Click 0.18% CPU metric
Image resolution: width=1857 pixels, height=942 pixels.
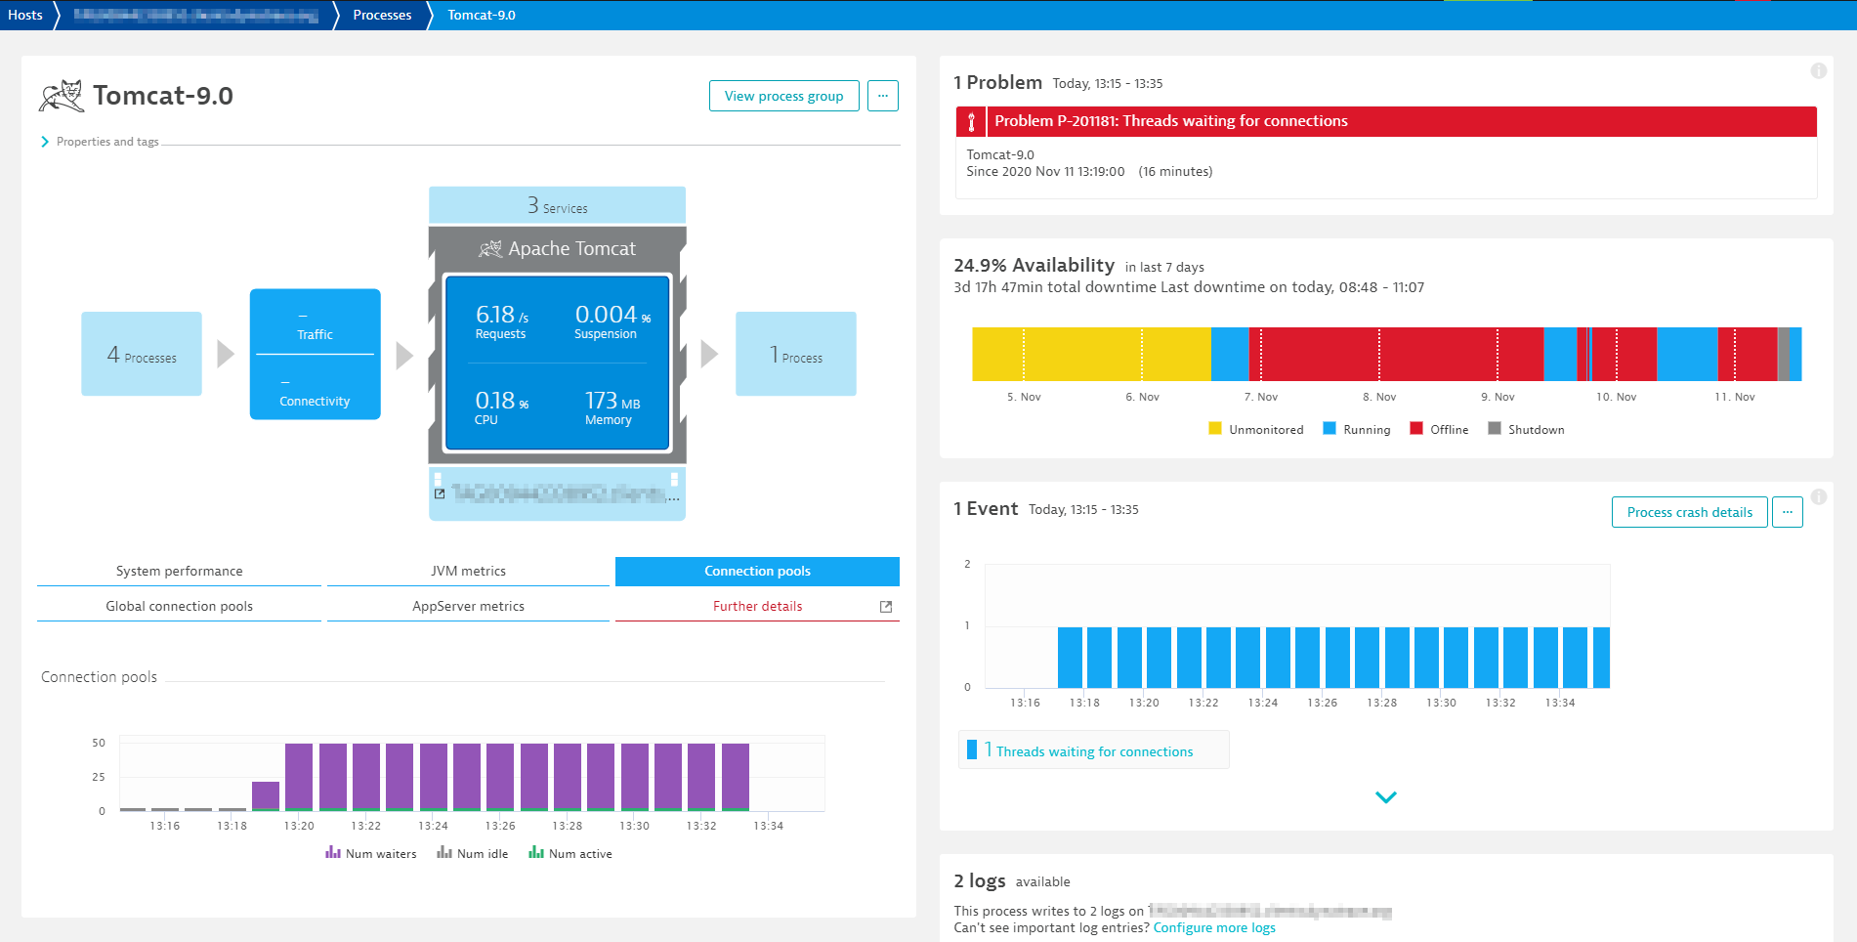click(501, 407)
